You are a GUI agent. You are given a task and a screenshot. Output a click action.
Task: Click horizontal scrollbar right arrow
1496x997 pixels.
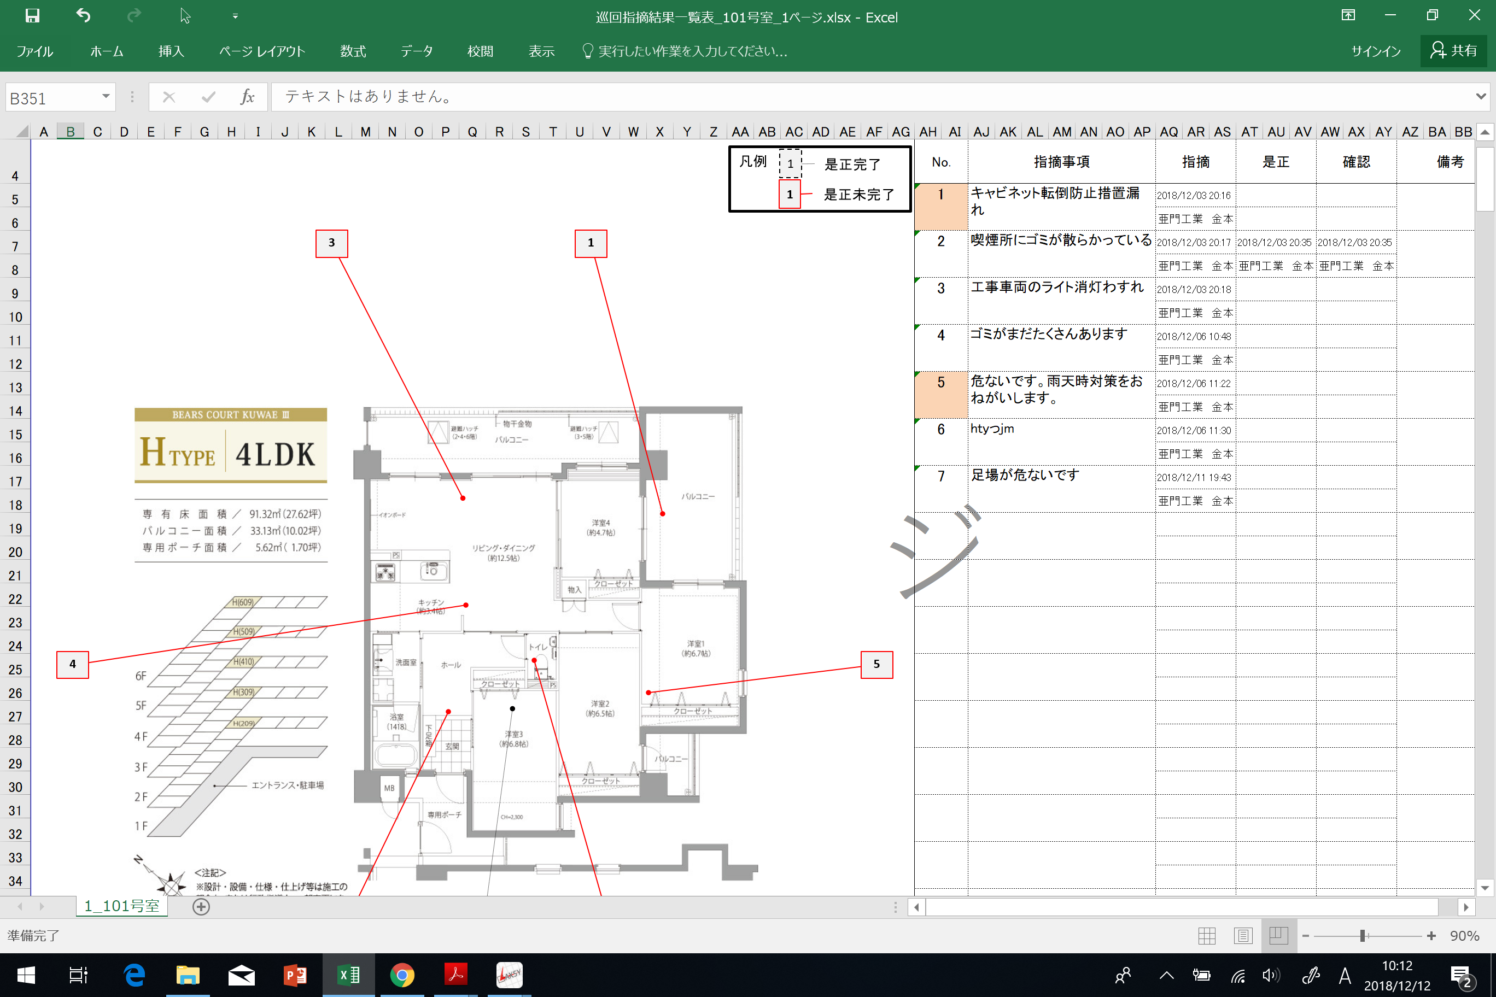point(1465,907)
